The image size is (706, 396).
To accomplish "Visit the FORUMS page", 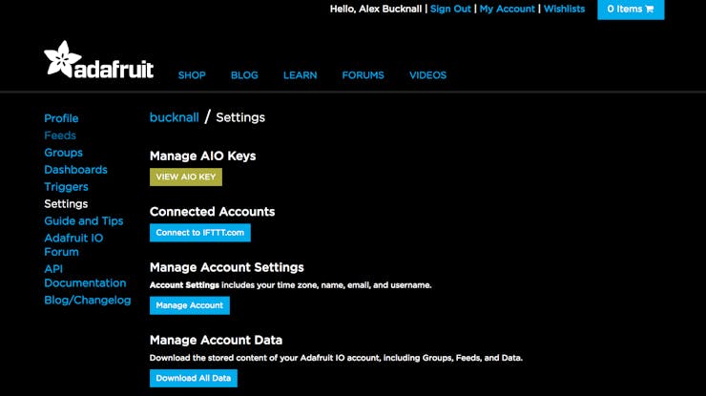I will [x=363, y=75].
